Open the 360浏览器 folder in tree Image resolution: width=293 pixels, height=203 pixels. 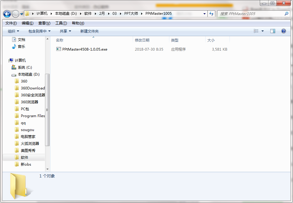(x=29, y=102)
